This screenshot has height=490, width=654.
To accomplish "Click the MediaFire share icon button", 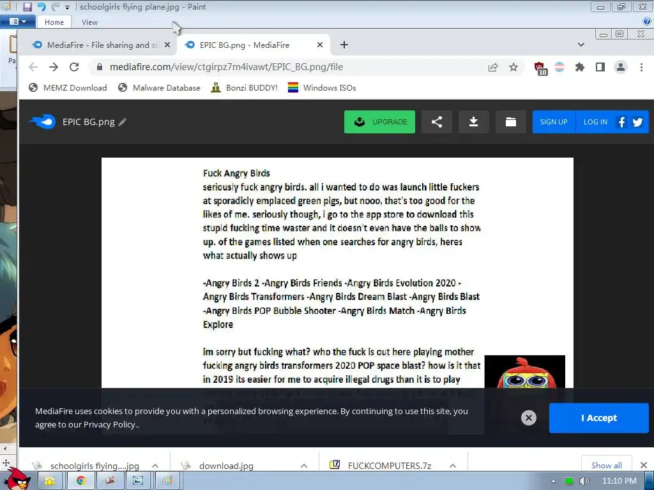I will click(437, 122).
